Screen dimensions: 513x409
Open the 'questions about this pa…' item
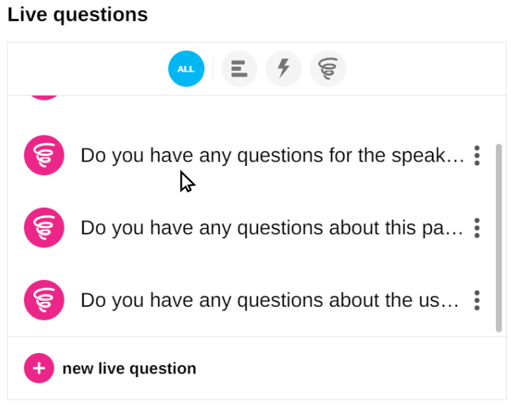[272, 228]
